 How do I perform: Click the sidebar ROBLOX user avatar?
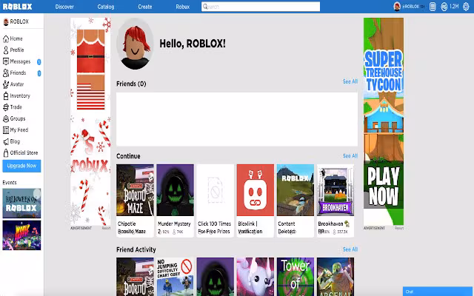click(x=6, y=21)
